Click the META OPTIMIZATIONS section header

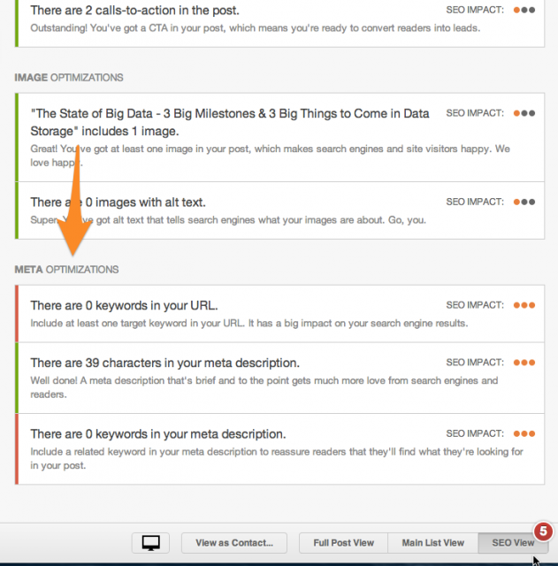click(66, 270)
